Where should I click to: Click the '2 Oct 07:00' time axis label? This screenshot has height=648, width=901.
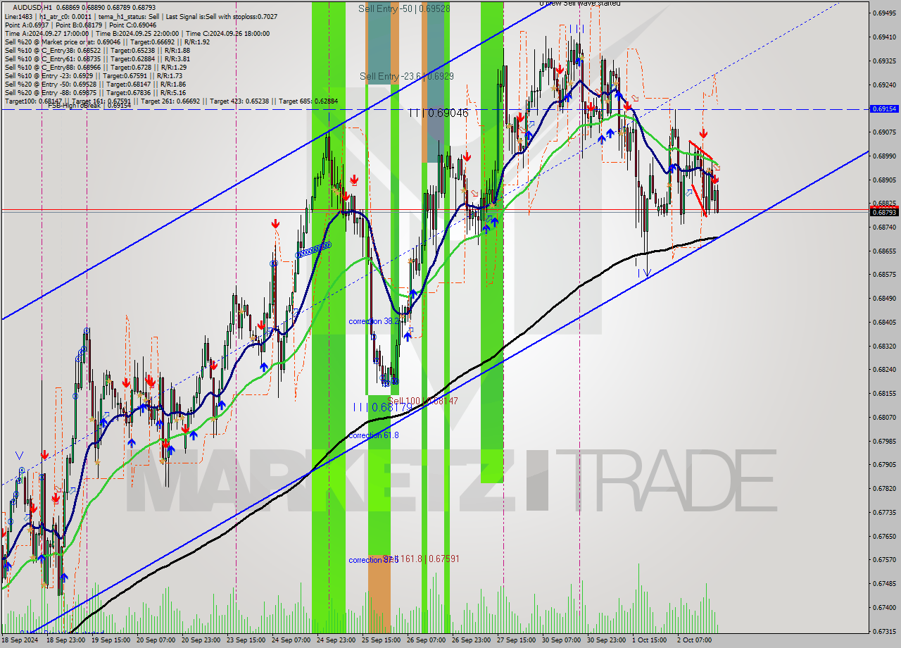point(695,641)
